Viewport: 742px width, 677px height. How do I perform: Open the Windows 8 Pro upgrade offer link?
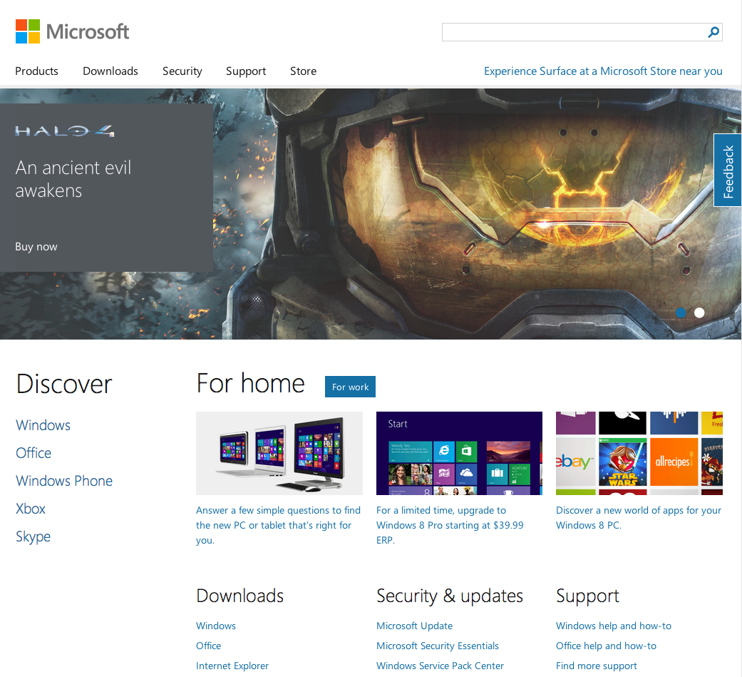tap(450, 525)
